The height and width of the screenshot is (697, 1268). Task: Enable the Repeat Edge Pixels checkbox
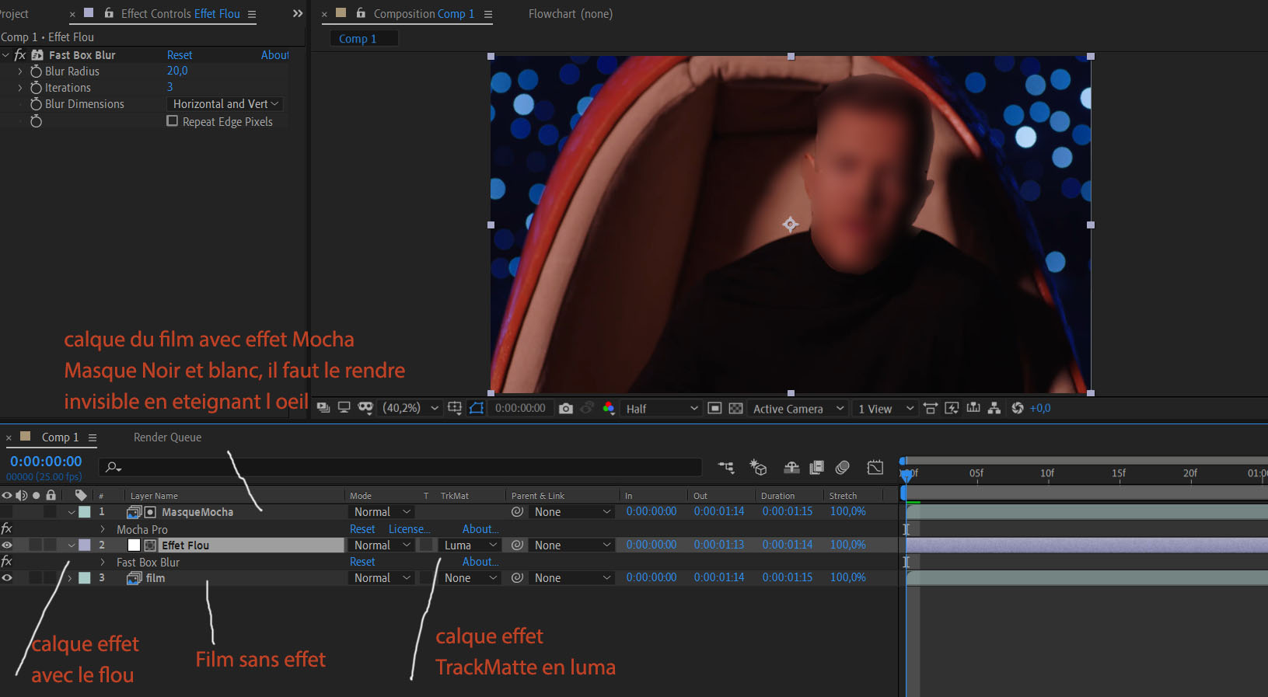point(173,121)
